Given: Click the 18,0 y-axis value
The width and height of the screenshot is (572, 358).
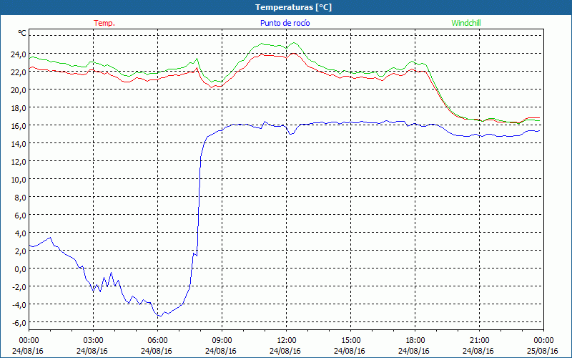Looking at the screenshot, I should click(x=19, y=108).
